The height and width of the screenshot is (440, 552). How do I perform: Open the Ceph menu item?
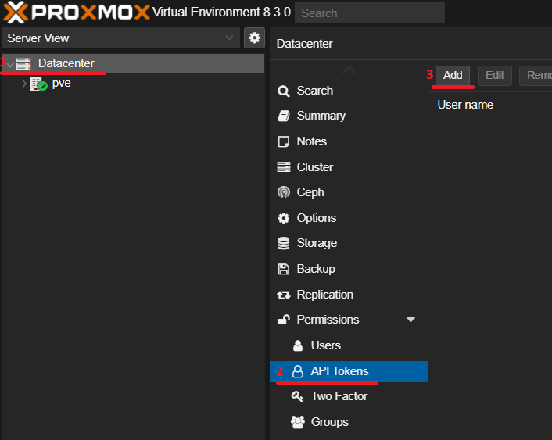[x=349, y=192]
